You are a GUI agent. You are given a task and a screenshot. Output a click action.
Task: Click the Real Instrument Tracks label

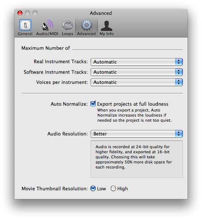61,62
